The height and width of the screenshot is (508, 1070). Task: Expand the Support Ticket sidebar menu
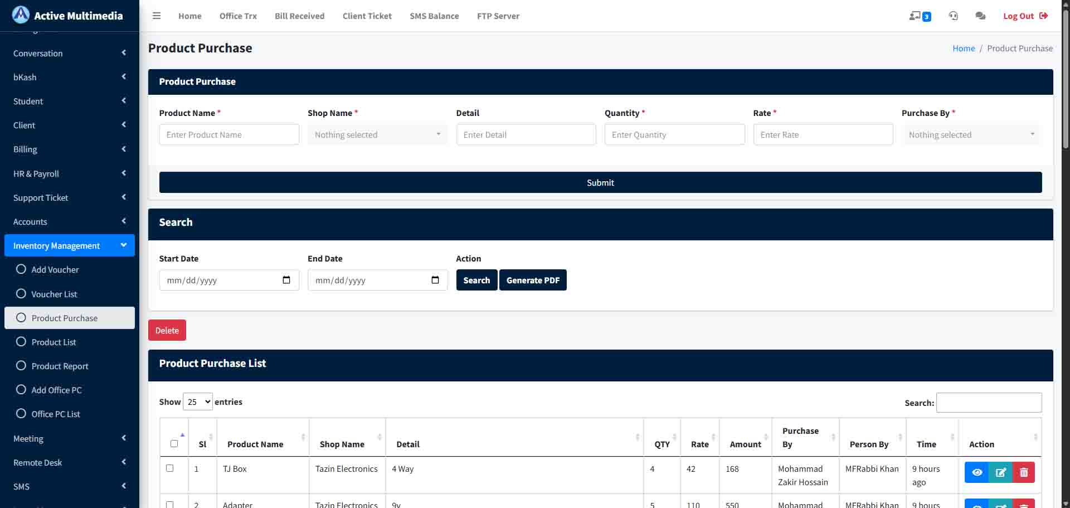click(70, 197)
